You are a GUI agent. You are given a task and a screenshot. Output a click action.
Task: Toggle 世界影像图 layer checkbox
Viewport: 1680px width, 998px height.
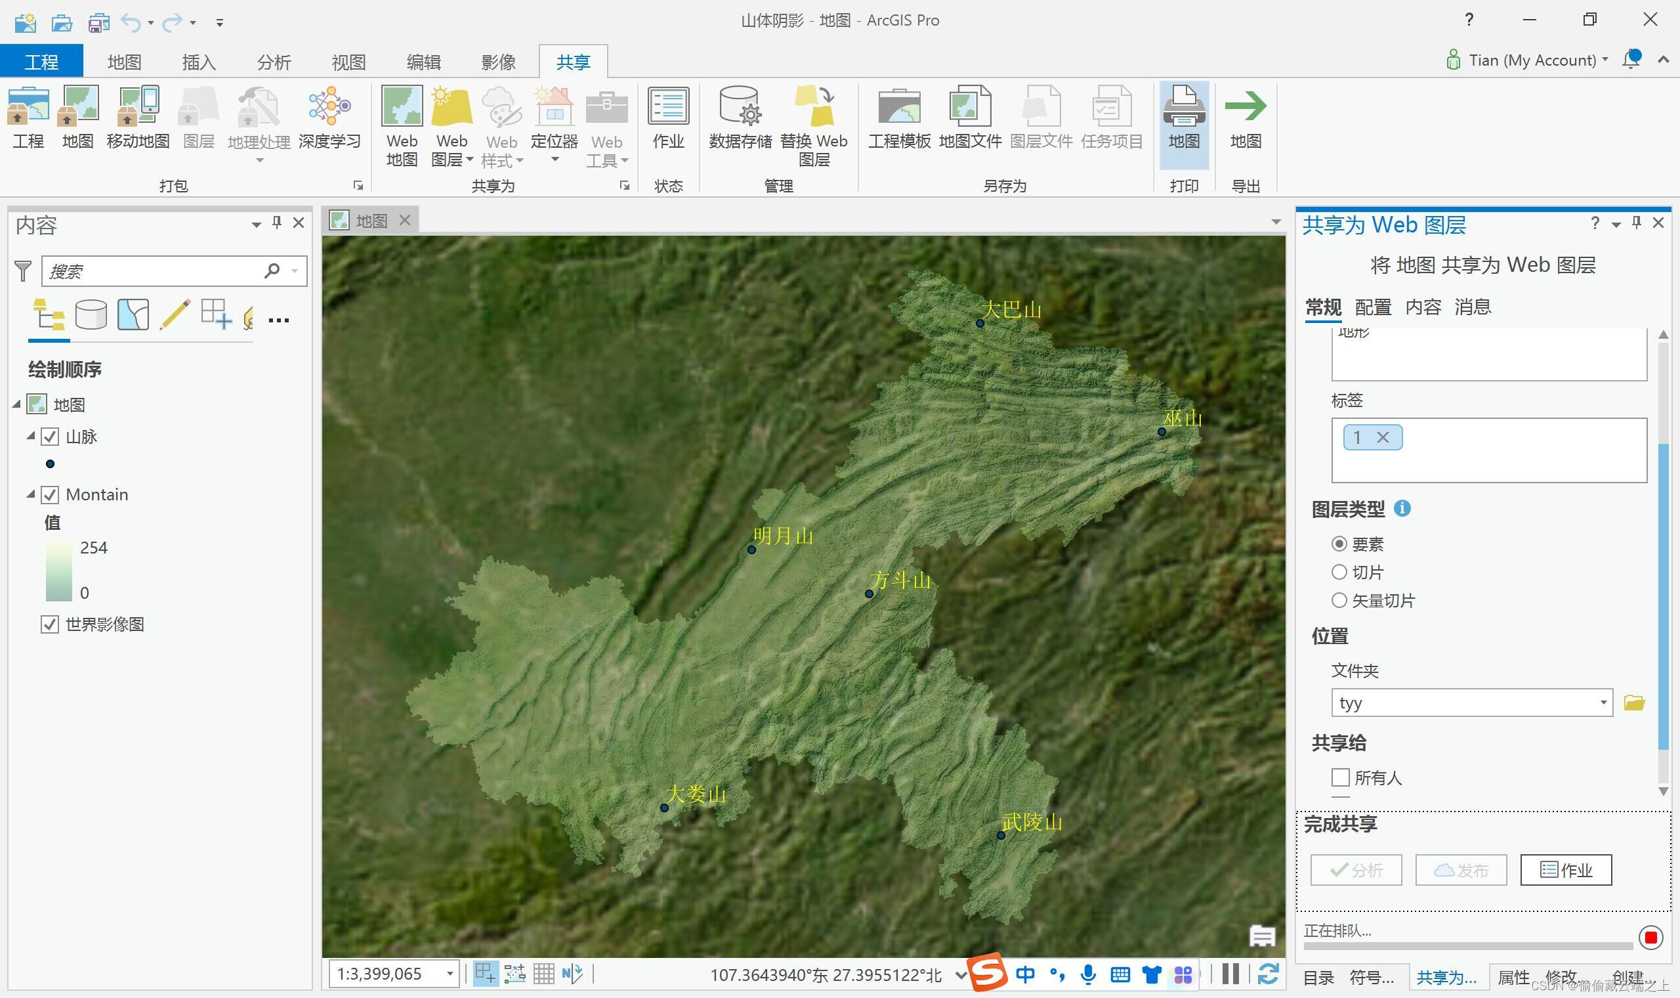tap(50, 624)
